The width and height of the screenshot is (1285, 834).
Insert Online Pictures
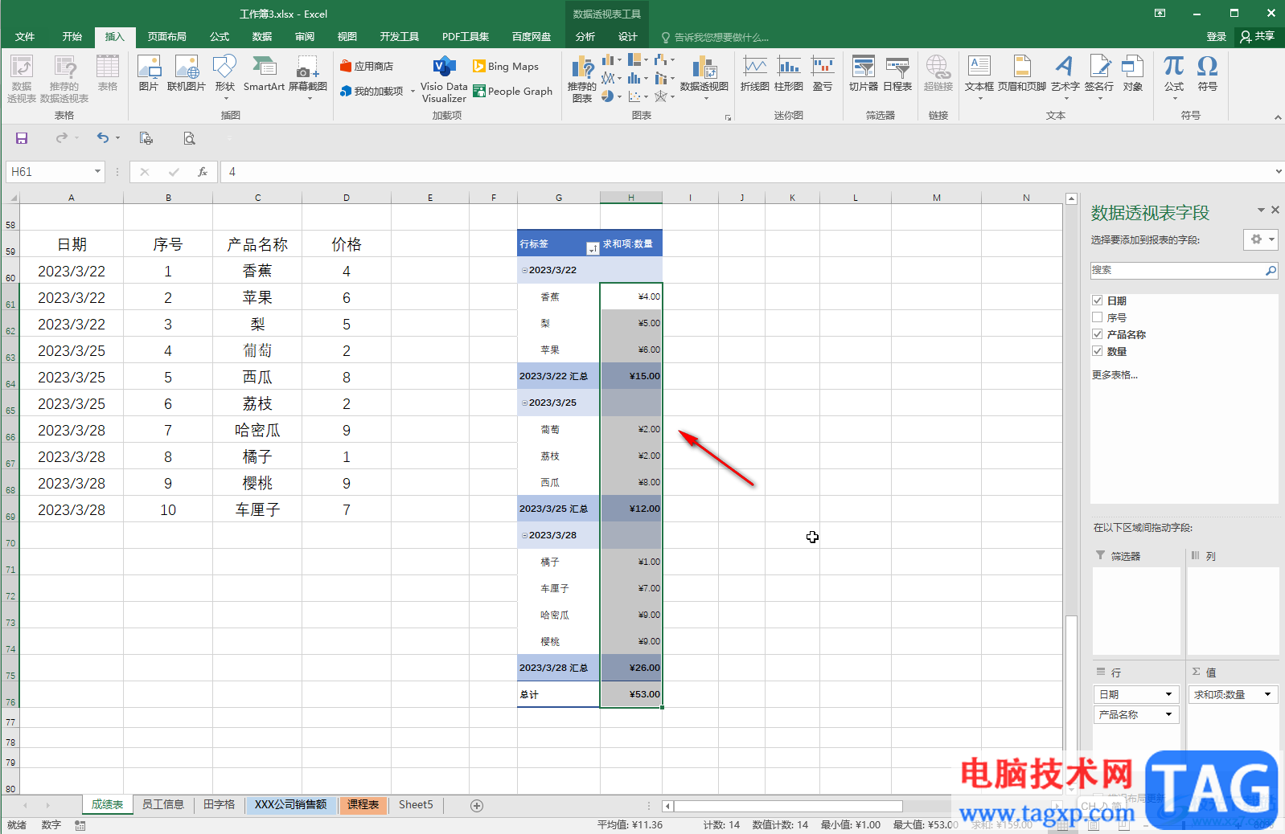point(187,73)
